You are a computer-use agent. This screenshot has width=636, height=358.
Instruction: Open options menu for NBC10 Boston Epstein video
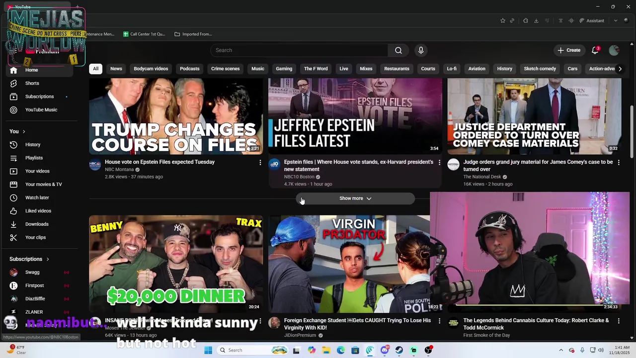point(439,163)
